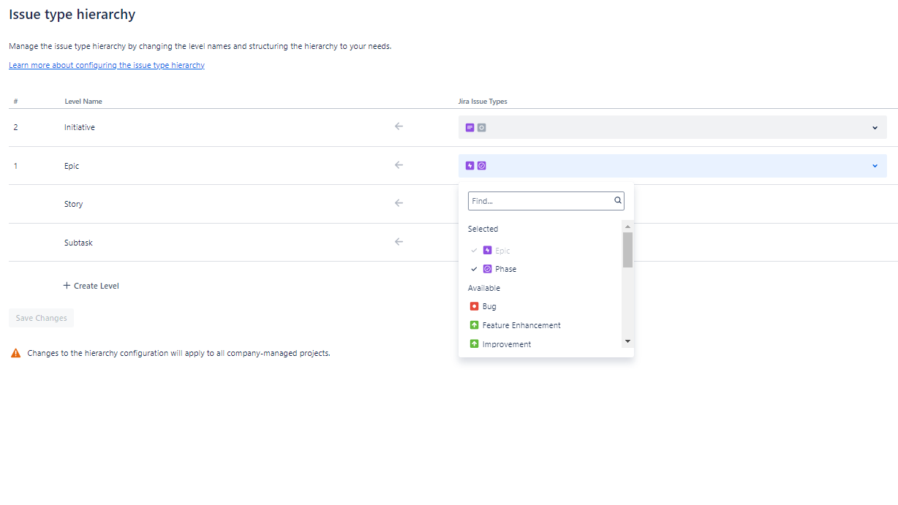
Task: Click the dropdown list scrollbar thumb
Action: pos(627,250)
